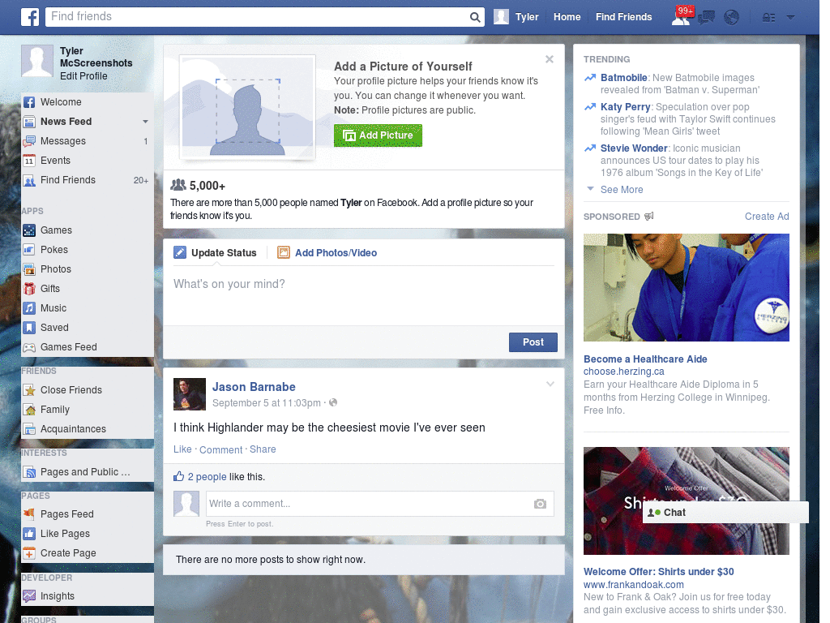Image resolution: width=830 pixels, height=623 pixels.
Task: Click the blue Post button
Action: tap(533, 342)
